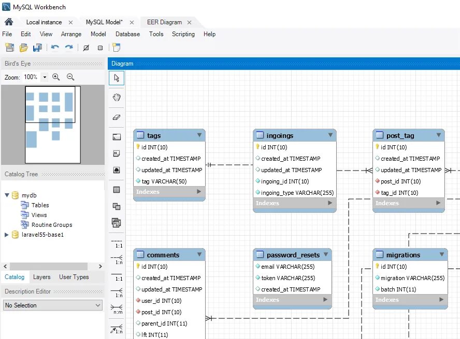
Task: Pick the second 1:1 identifying relationship tool
Action: 117,276
